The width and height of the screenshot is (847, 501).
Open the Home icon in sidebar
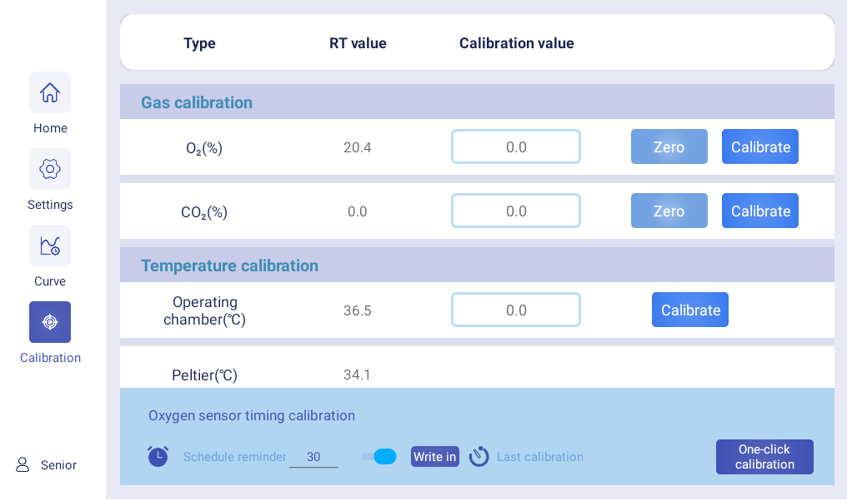pyautogui.click(x=50, y=92)
